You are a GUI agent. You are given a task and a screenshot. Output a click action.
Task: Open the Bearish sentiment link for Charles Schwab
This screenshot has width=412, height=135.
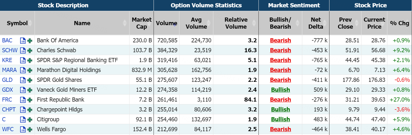(x=281, y=50)
